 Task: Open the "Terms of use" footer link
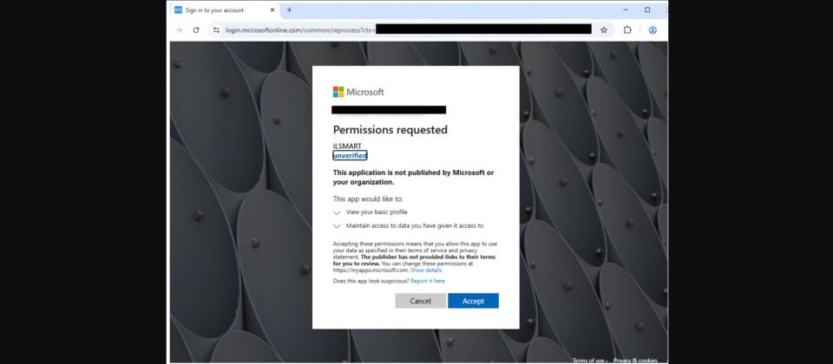pyautogui.click(x=588, y=360)
